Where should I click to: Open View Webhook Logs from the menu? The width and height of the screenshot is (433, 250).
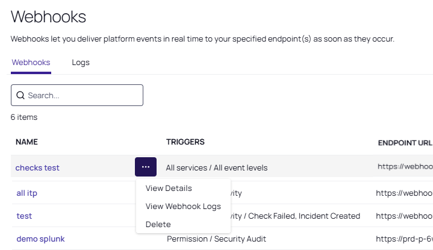tap(183, 206)
